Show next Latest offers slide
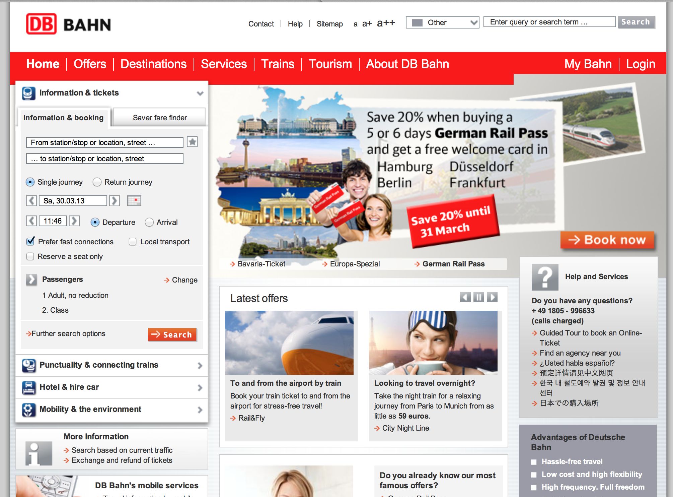 (492, 297)
